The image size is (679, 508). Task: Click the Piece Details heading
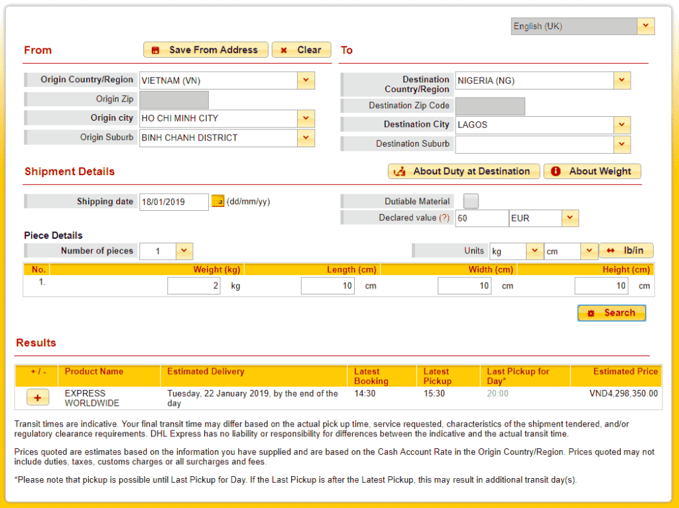coord(53,235)
